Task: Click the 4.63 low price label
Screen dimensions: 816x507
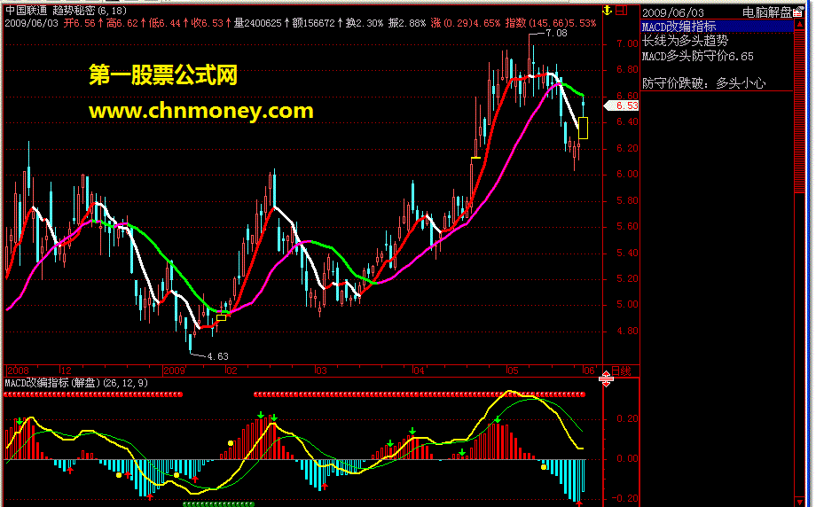Action: pyautogui.click(x=217, y=356)
